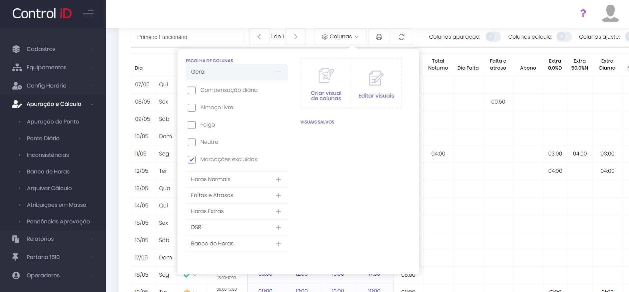
Task: Open Portaria 1510 menu label
Action: point(43,257)
